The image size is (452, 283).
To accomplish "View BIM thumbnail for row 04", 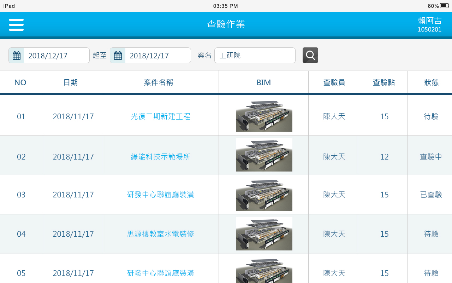I will [x=264, y=233].
